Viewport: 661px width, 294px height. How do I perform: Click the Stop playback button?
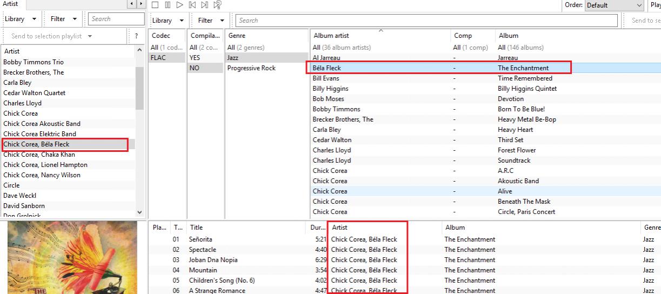155,5
